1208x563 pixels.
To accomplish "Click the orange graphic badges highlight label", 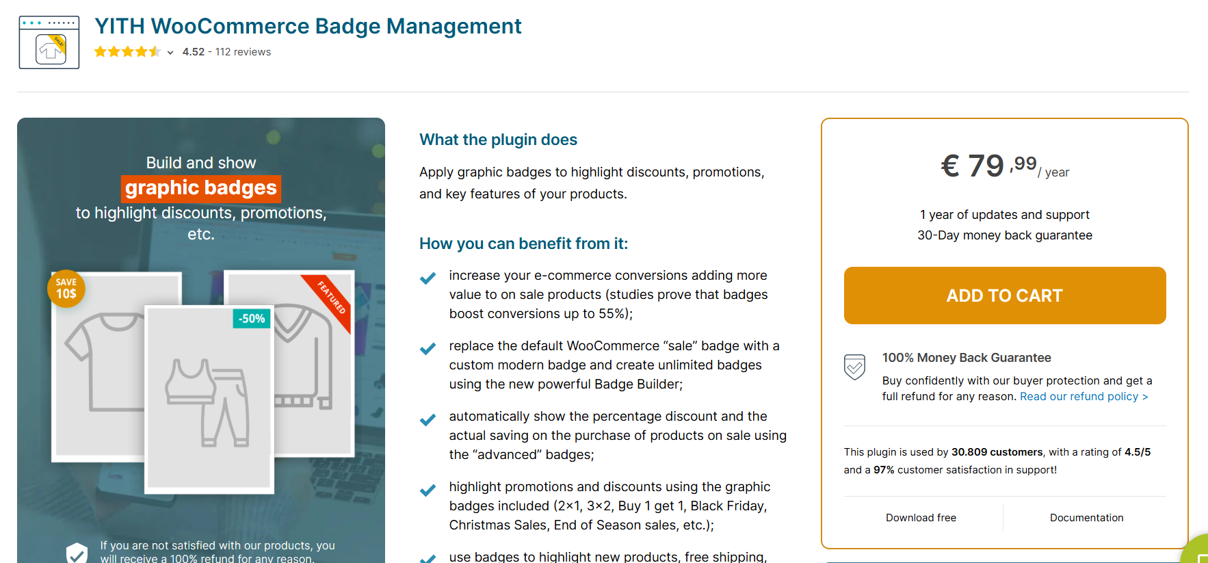I will click(x=201, y=188).
